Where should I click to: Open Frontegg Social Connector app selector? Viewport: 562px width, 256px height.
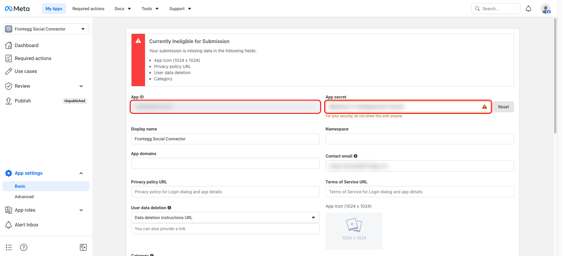coord(46,29)
